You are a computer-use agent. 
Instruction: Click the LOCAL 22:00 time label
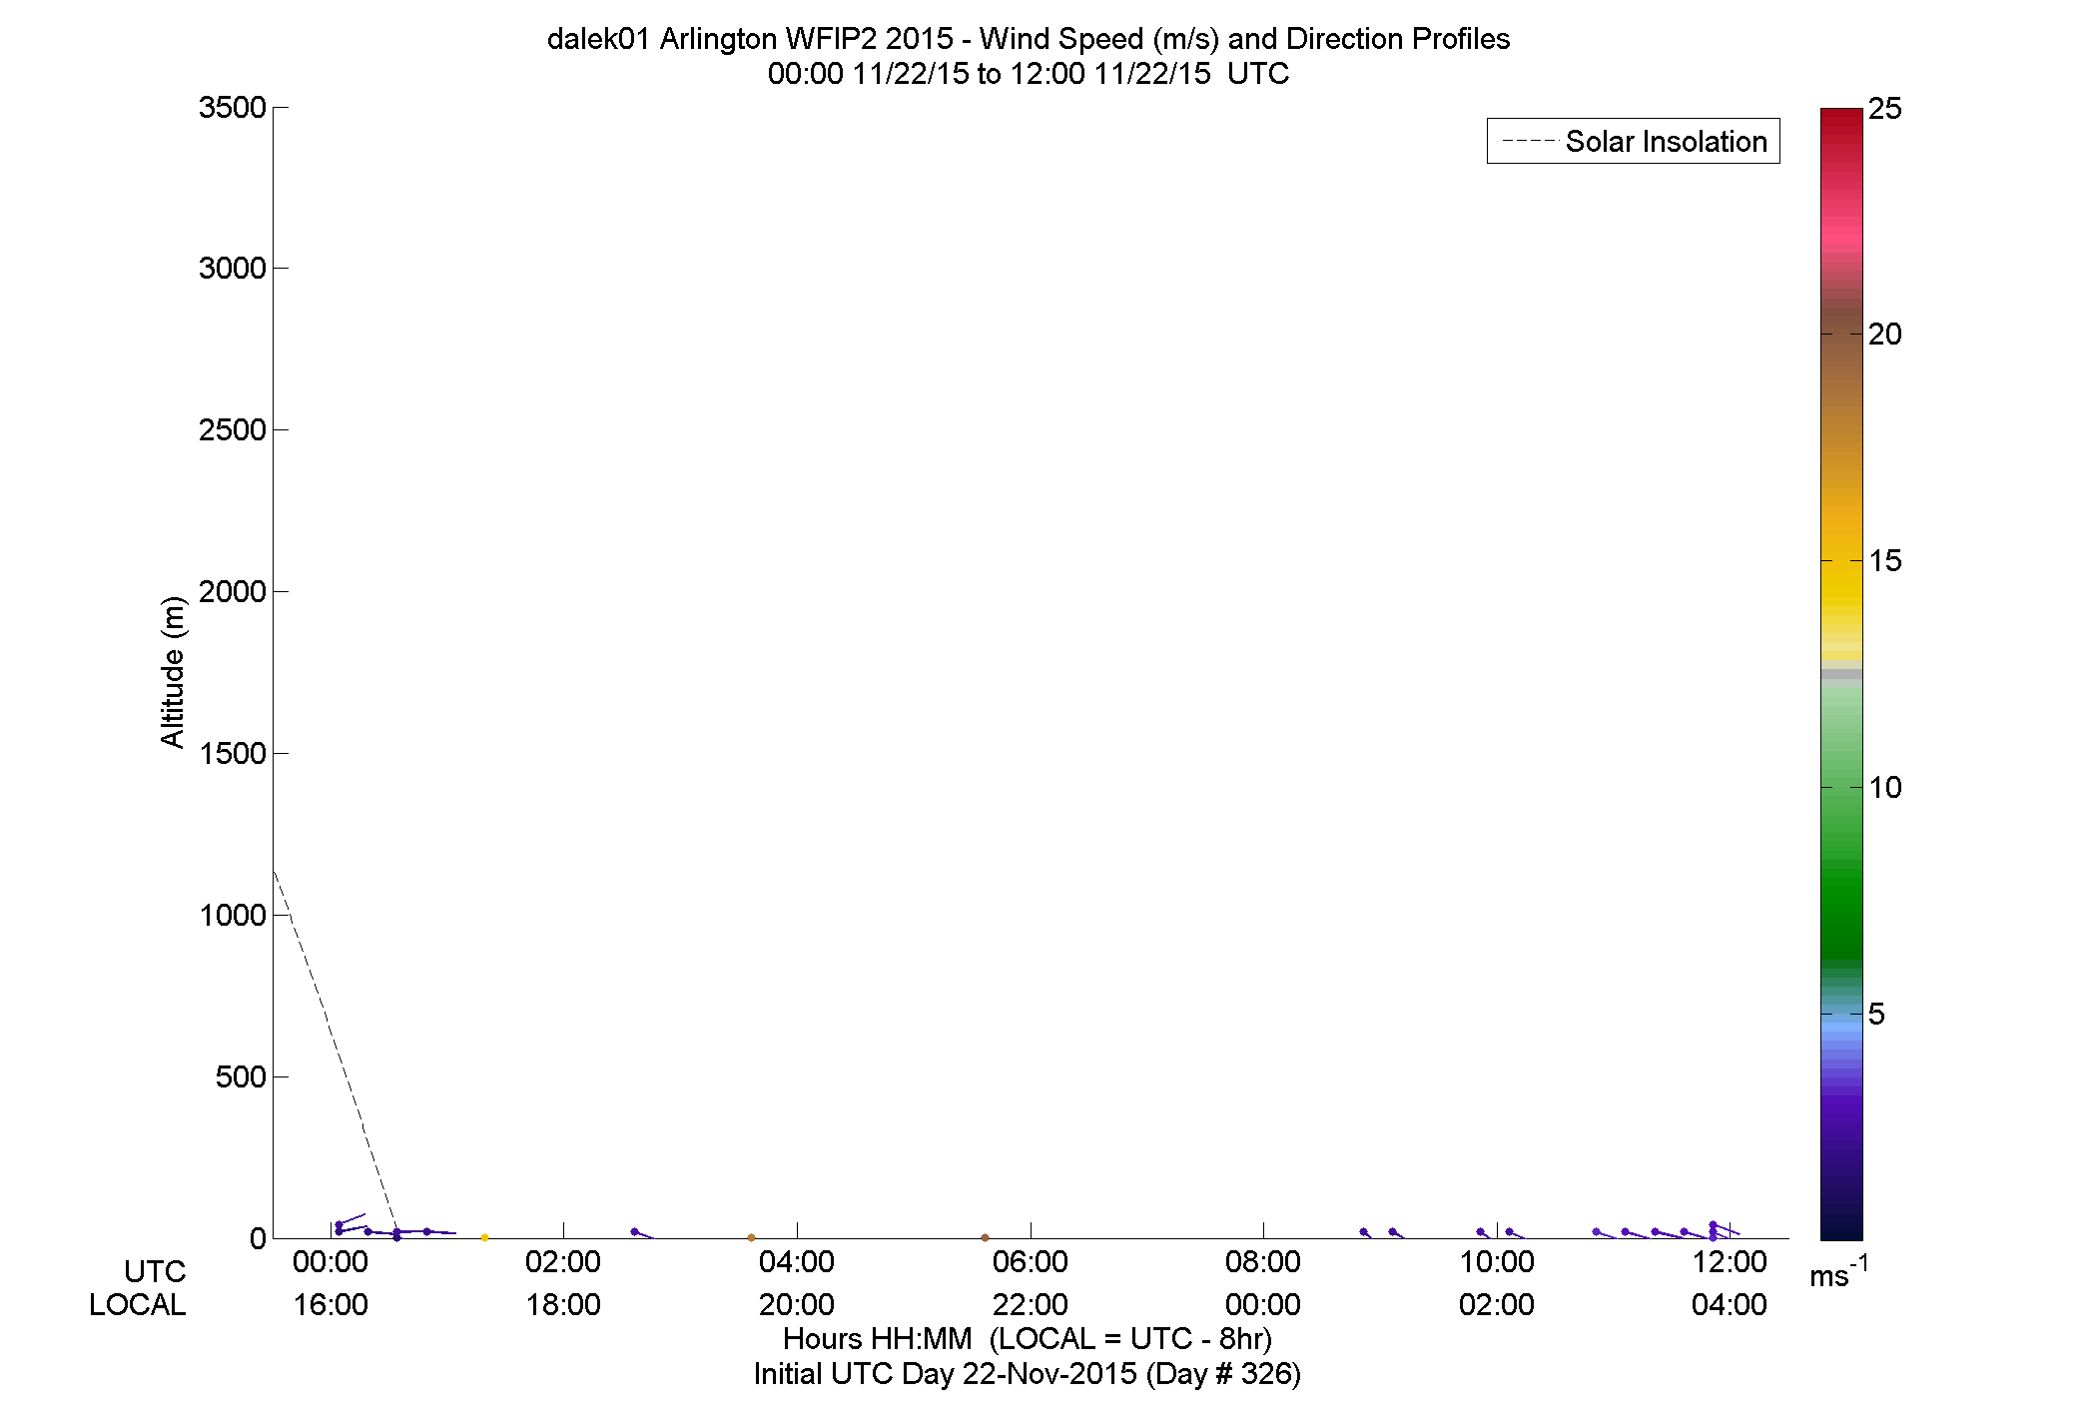click(x=1031, y=1305)
